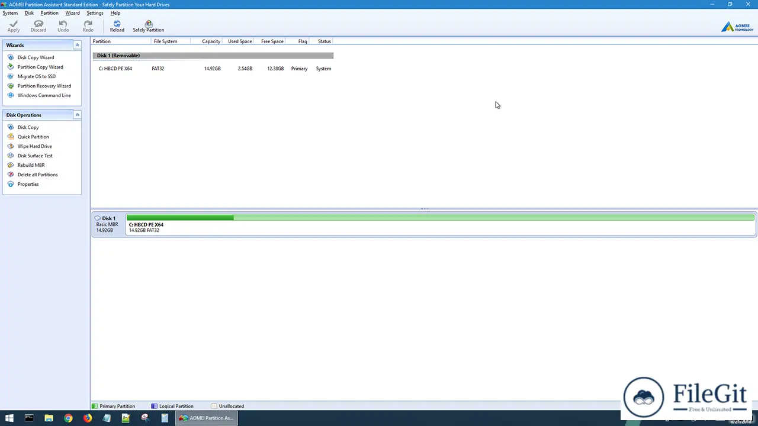Launch Firefox from the taskbar
Viewport: 758px width, 426px height.
tap(88, 418)
